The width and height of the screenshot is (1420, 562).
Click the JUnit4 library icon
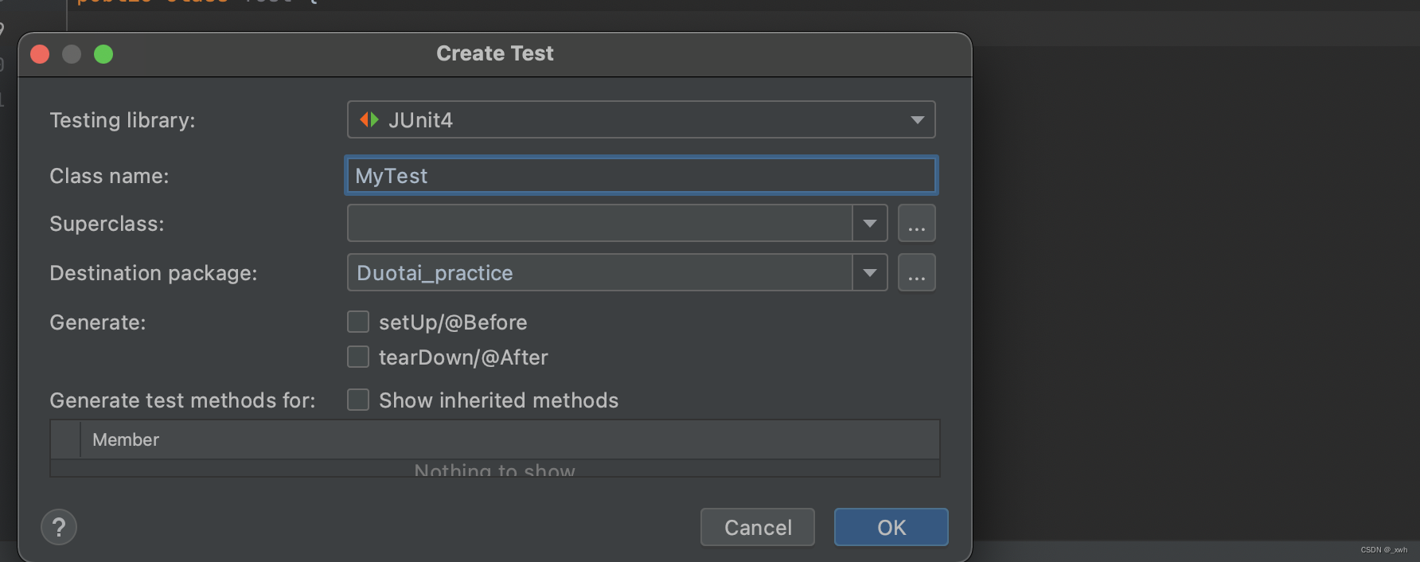click(369, 119)
